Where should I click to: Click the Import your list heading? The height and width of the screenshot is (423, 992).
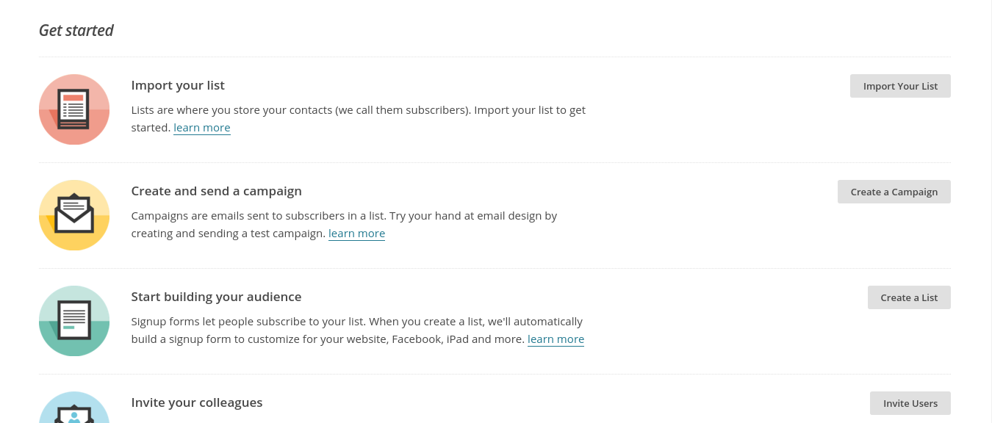click(178, 85)
